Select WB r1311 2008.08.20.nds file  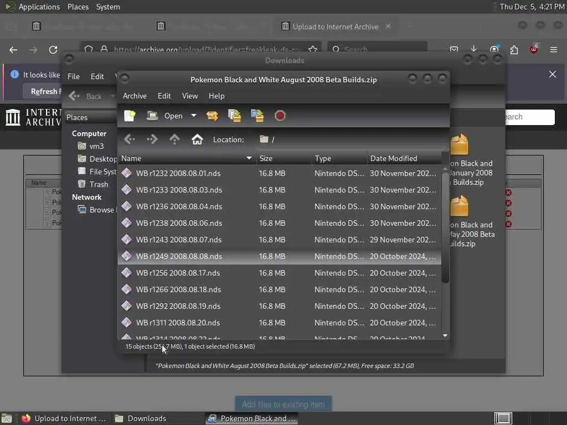coord(280,323)
